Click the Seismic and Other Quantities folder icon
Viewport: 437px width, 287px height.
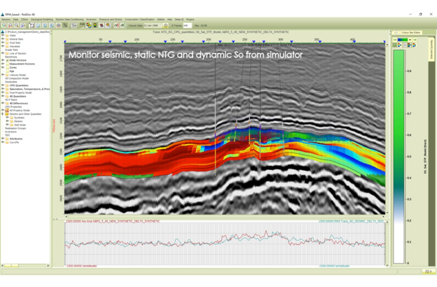7,114
